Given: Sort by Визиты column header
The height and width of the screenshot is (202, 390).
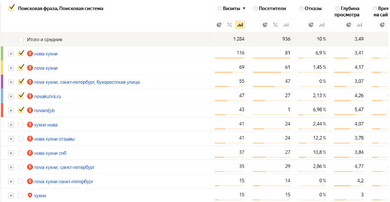Looking at the screenshot, I should click(x=231, y=9).
